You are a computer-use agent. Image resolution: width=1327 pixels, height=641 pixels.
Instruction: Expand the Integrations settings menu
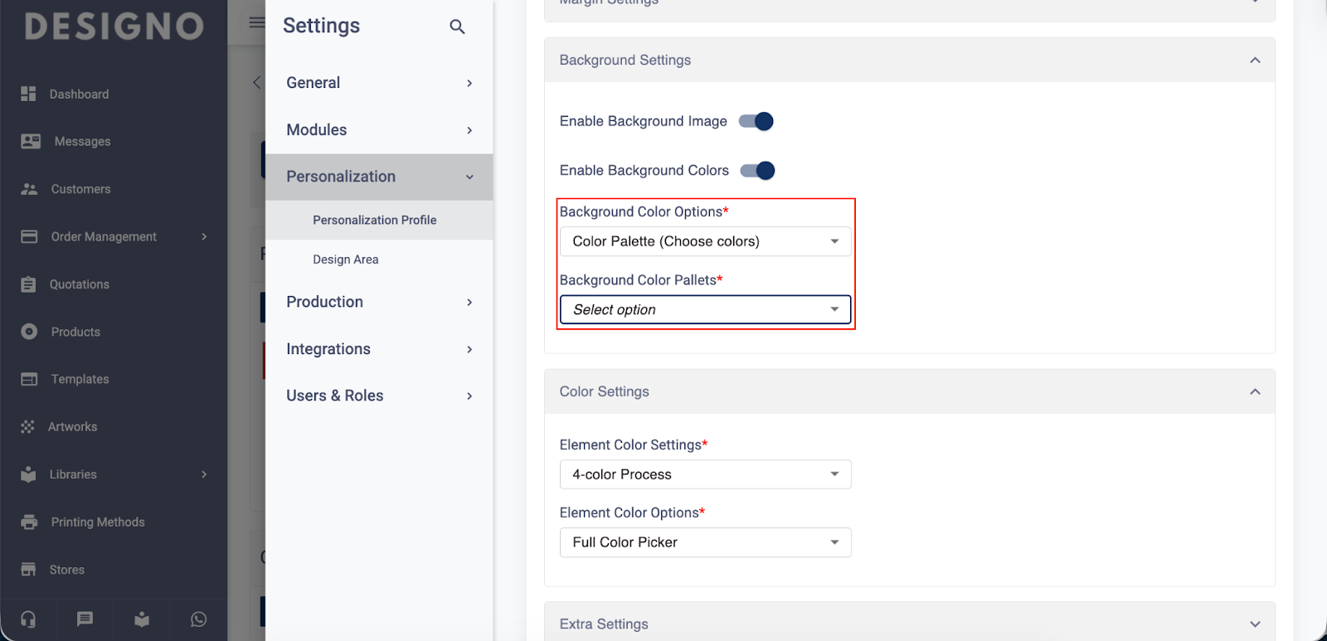pyautogui.click(x=379, y=349)
